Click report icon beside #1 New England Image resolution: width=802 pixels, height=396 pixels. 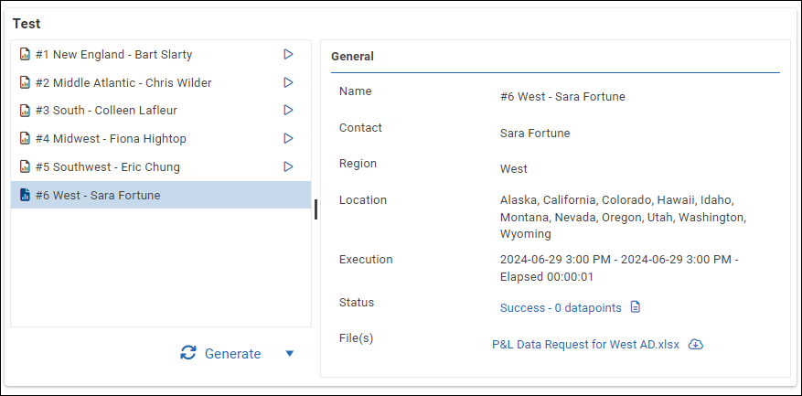tap(25, 55)
